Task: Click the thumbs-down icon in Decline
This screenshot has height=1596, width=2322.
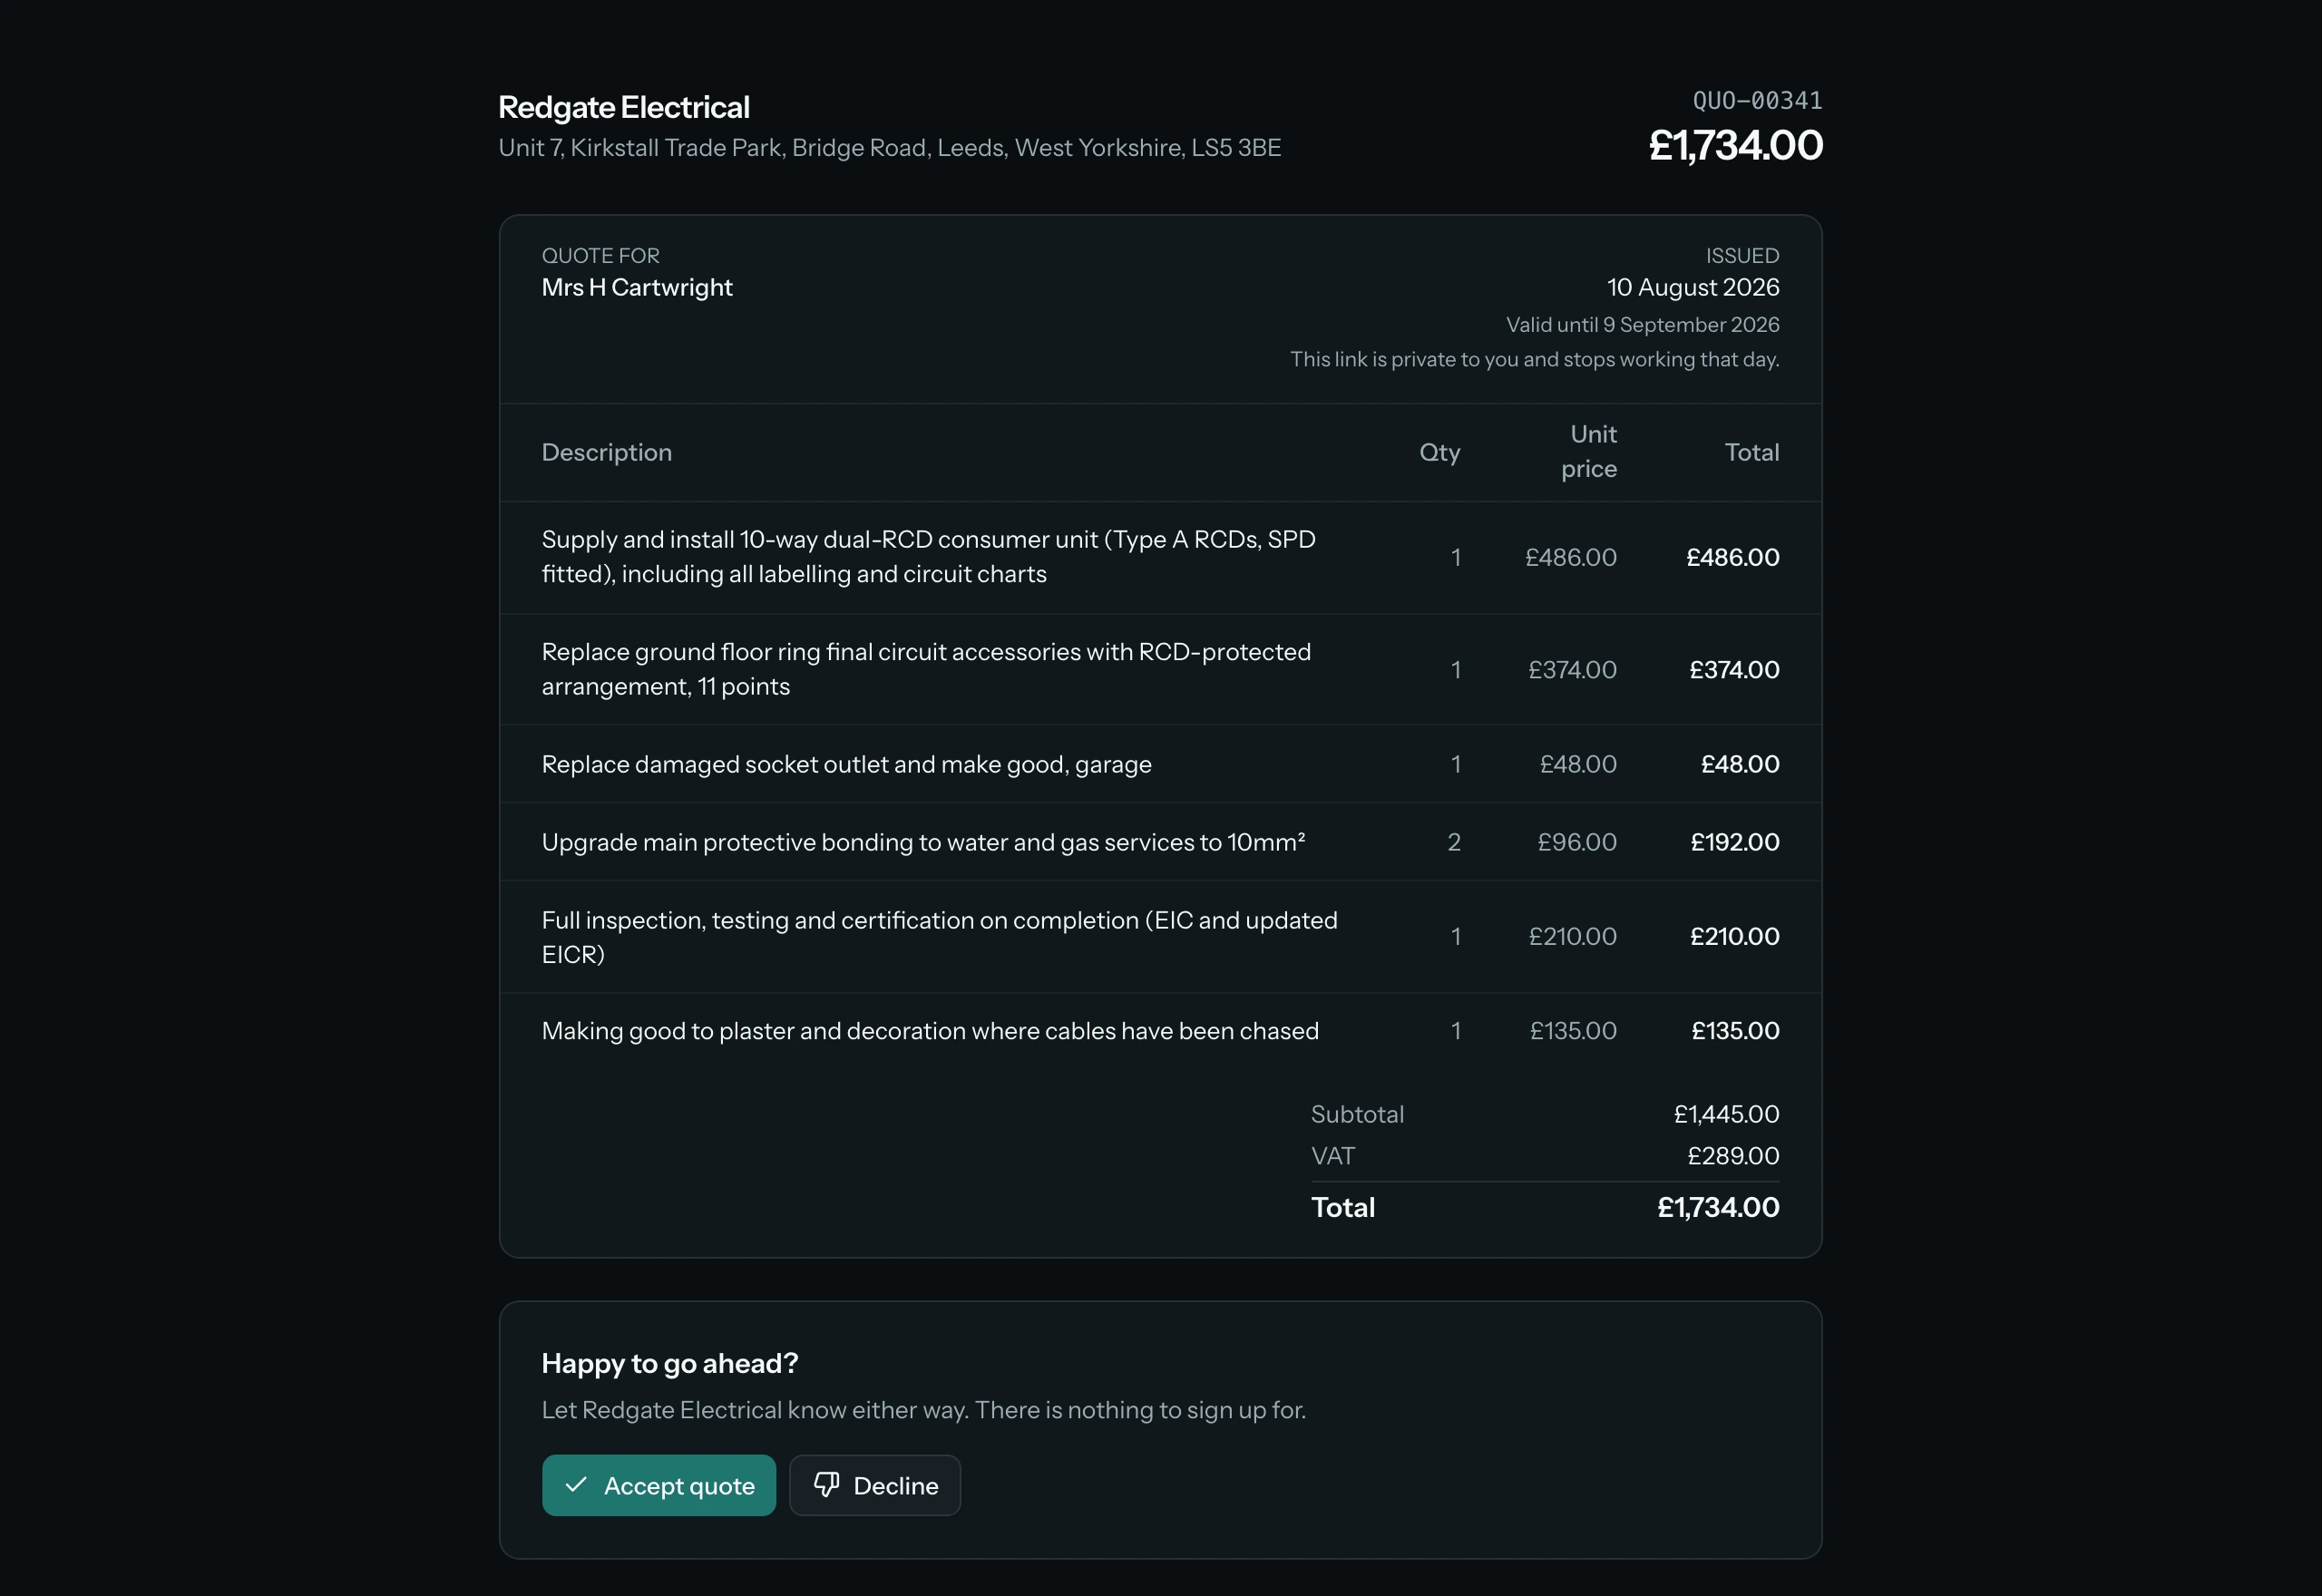Action: coord(826,1485)
